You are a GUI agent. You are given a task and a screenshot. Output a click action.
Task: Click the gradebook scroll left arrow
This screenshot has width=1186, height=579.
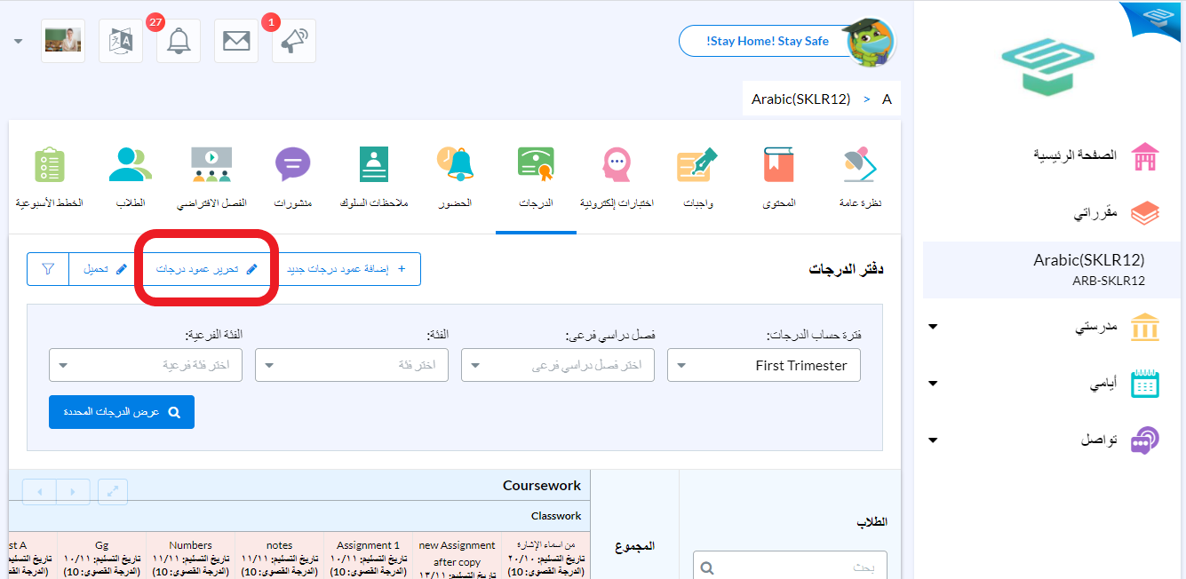coord(39,491)
